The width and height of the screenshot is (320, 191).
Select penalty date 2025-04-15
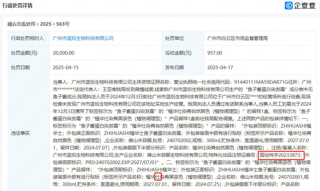pyautogui.click(x=66, y=68)
